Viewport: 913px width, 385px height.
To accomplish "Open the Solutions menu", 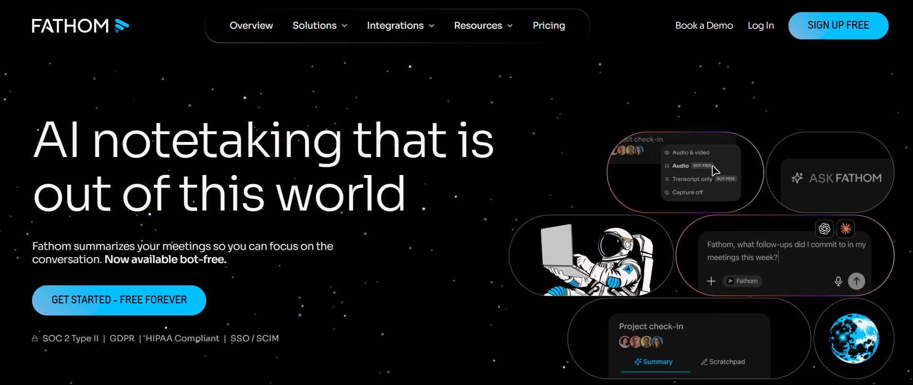I will pyautogui.click(x=320, y=26).
